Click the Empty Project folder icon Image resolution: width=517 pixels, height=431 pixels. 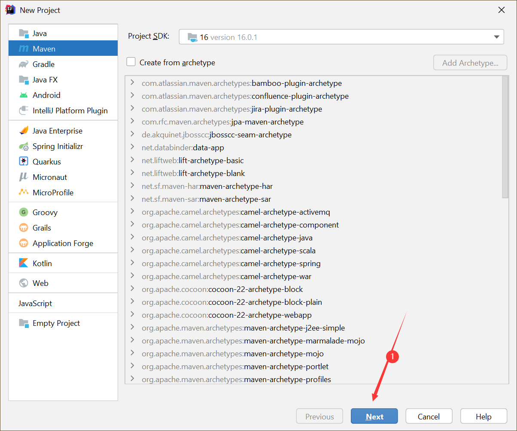(24, 323)
